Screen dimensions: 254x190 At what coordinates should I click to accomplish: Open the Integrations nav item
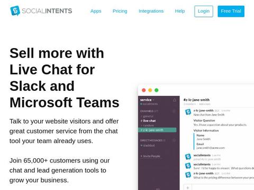click(151, 11)
